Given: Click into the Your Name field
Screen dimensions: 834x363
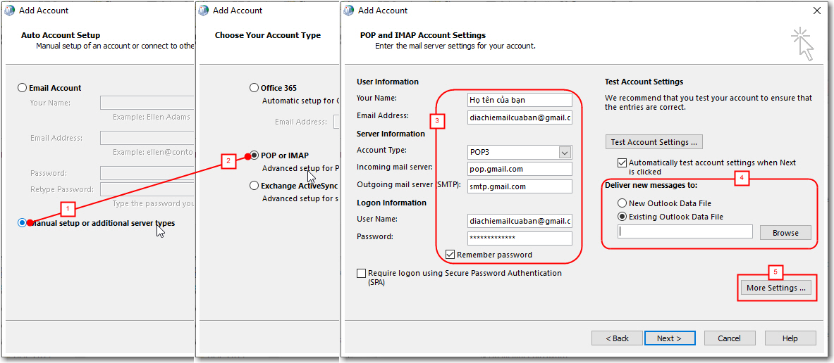Looking at the screenshot, I should [x=520, y=99].
